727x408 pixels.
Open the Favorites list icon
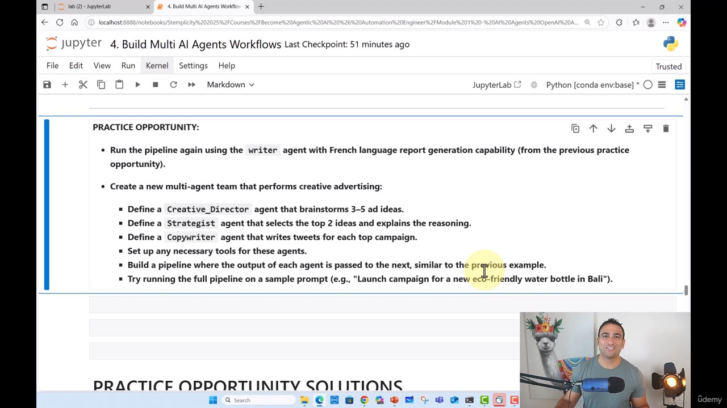pos(636,23)
